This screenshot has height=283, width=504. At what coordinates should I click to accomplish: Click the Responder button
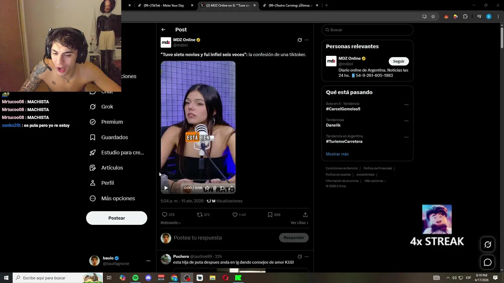coord(294,237)
